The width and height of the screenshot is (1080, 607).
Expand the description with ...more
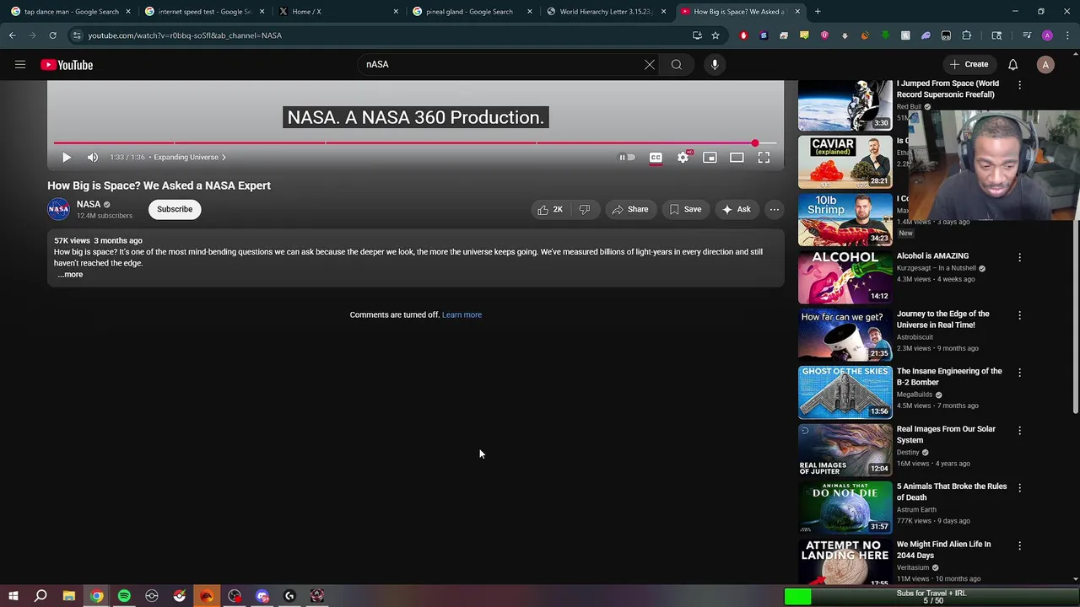point(70,274)
